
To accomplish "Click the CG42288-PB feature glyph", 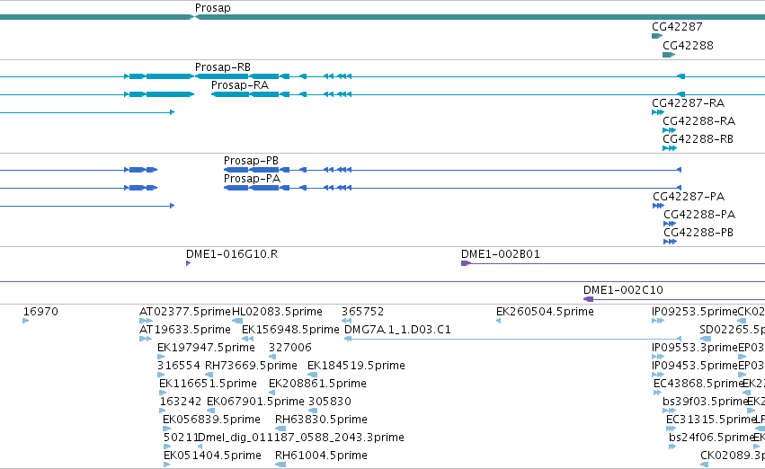I will tap(670, 242).
